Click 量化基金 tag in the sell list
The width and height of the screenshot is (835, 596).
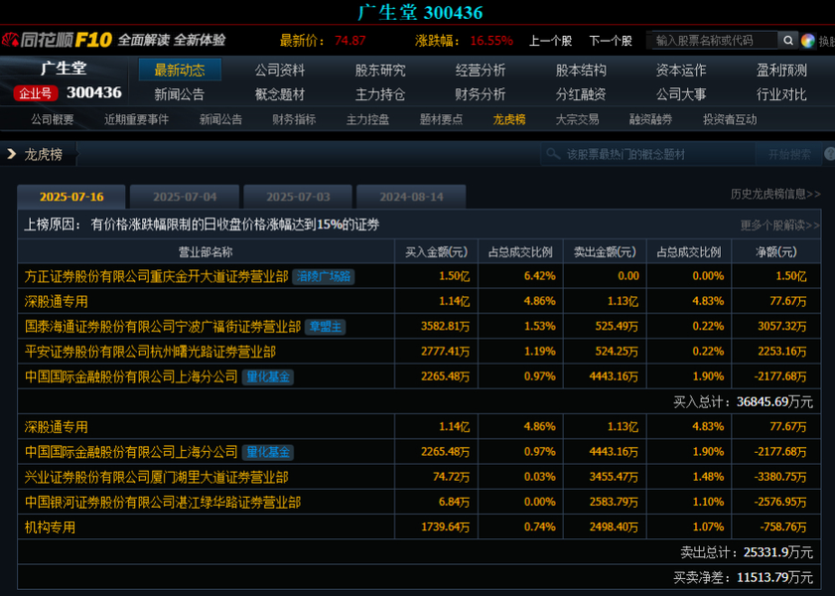click(268, 452)
